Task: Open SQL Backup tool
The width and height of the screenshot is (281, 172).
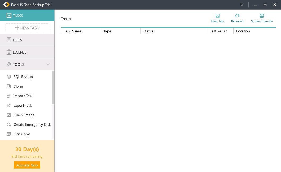Action: click(23, 77)
